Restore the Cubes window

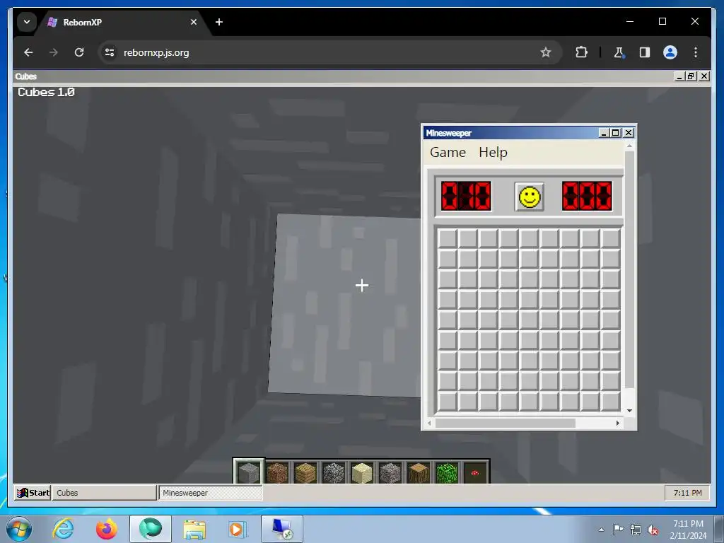pyautogui.click(x=691, y=76)
